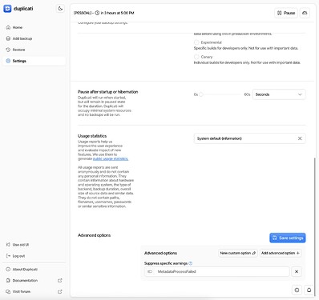Adjust the pause duration slider handle
Viewport: 319px width, 300px height.
[x=201, y=94]
